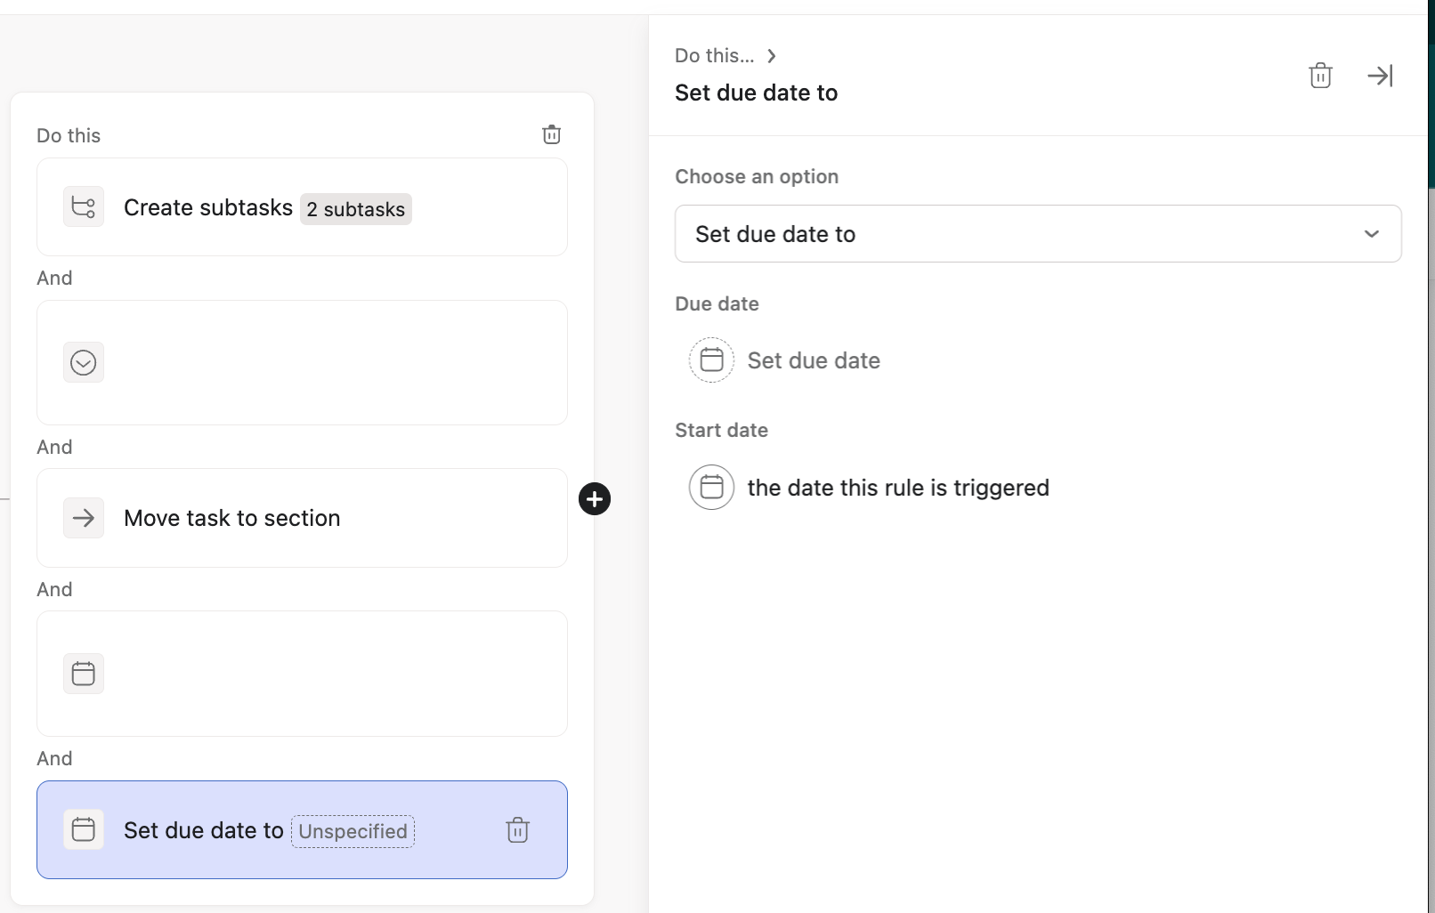Image resolution: width=1435 pixels, height=913 pixels.
Task: Click the calendar icon in the unlabeled fourth action card
Action: (84, 674)
